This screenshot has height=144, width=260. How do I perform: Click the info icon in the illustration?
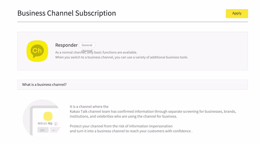click(x=56, y=124)
